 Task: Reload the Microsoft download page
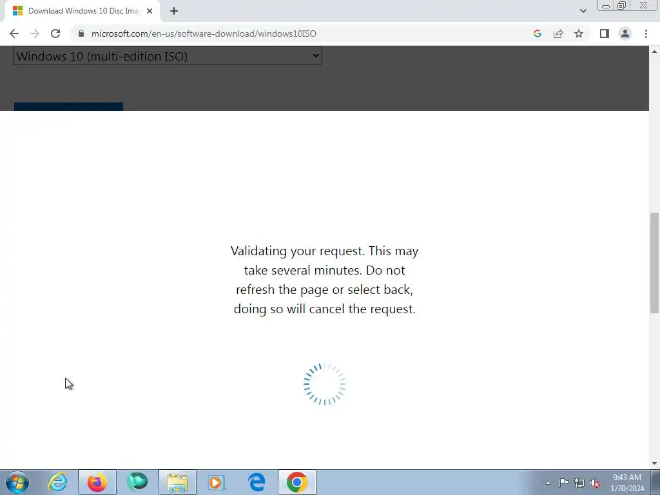click(55, 34)
